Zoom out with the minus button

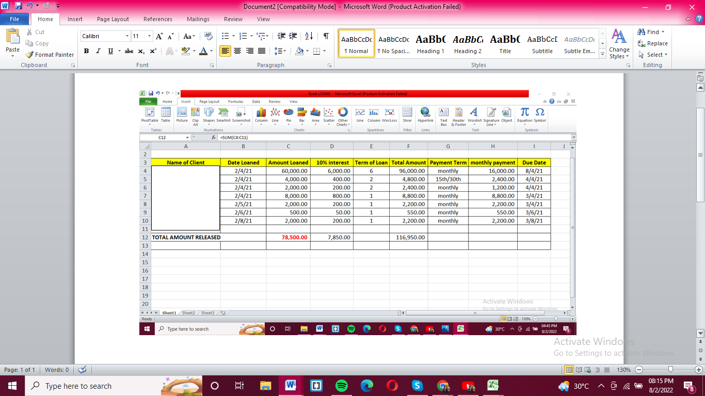(639, 370)
